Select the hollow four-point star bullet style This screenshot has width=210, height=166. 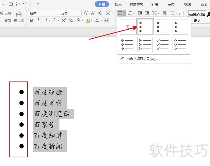pos(180,44)
